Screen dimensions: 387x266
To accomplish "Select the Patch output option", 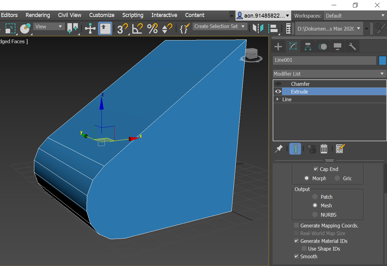I will click(315, 197).
